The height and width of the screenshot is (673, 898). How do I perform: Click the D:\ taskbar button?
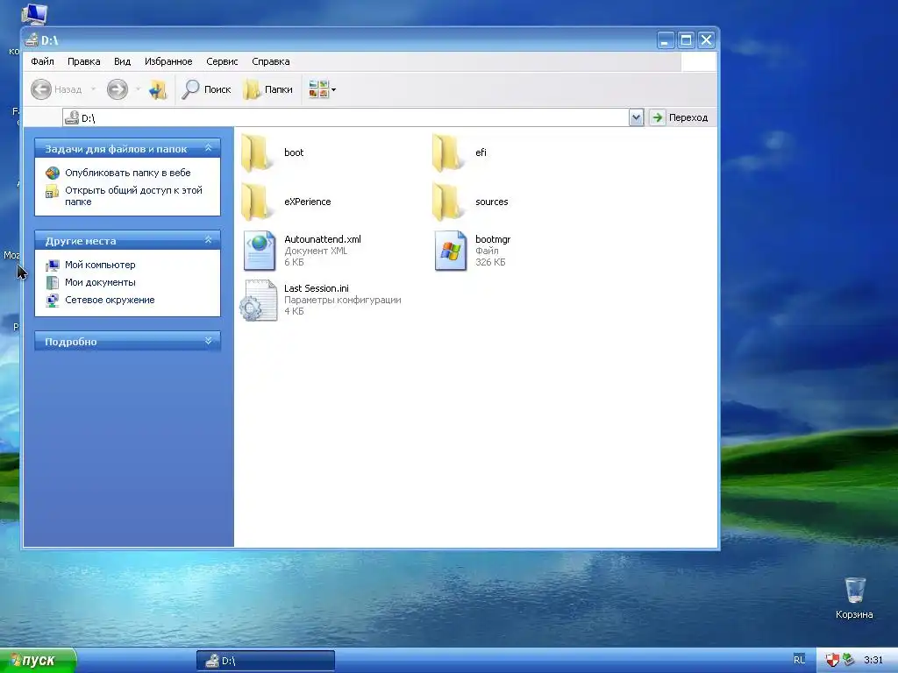[x=265, y=661]
